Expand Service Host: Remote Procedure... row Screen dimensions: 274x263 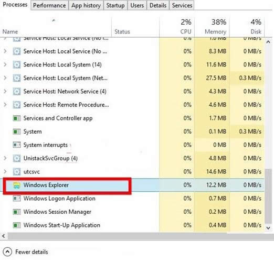[x=5, y=105]
